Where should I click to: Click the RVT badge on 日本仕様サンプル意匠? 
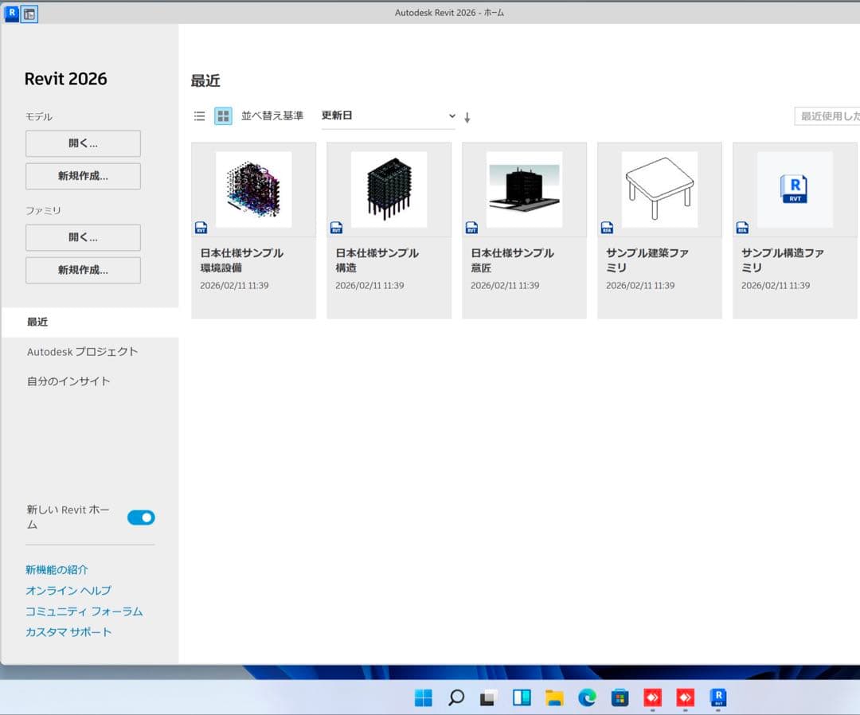[x=471, y=225]
